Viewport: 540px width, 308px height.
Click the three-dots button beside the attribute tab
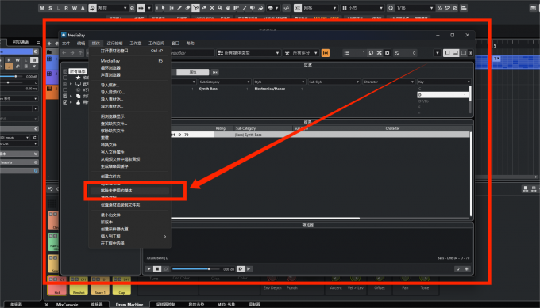(215, 73)
